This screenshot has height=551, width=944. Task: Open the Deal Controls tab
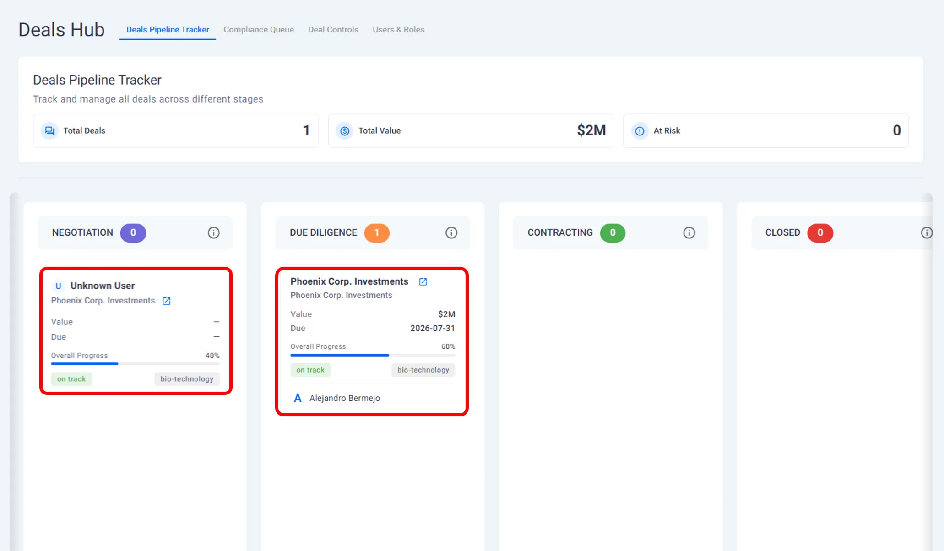click(333, 30)
